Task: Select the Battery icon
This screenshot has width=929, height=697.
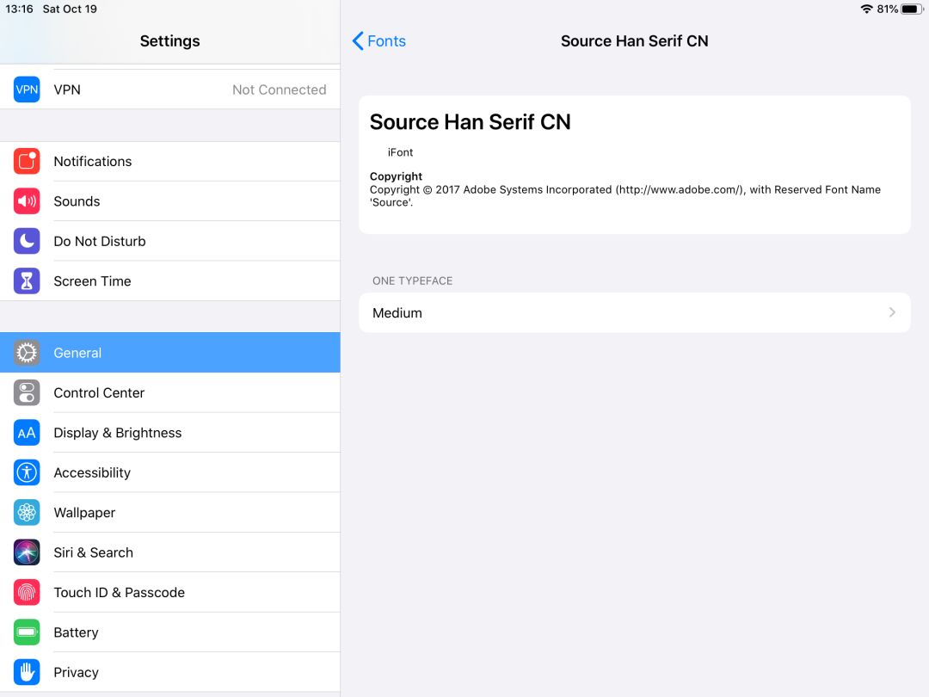Action: [27, 632]
